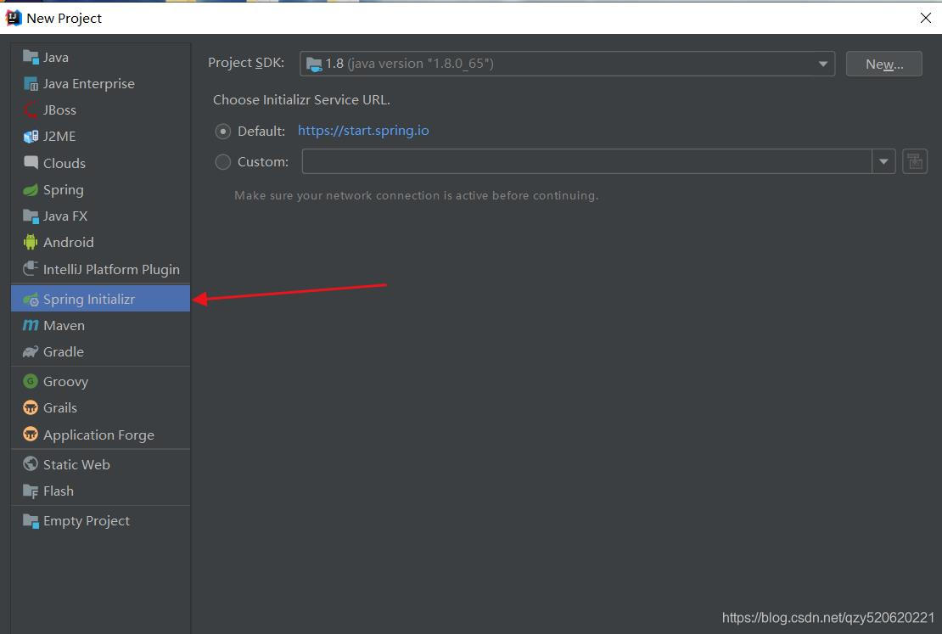Select the Custom service URL radio button

pyautogui.click(x=223, y=161)
